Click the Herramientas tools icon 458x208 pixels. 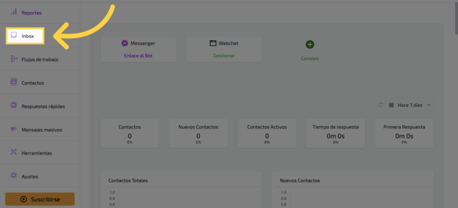pyautogui.click(x=14, y=153)
